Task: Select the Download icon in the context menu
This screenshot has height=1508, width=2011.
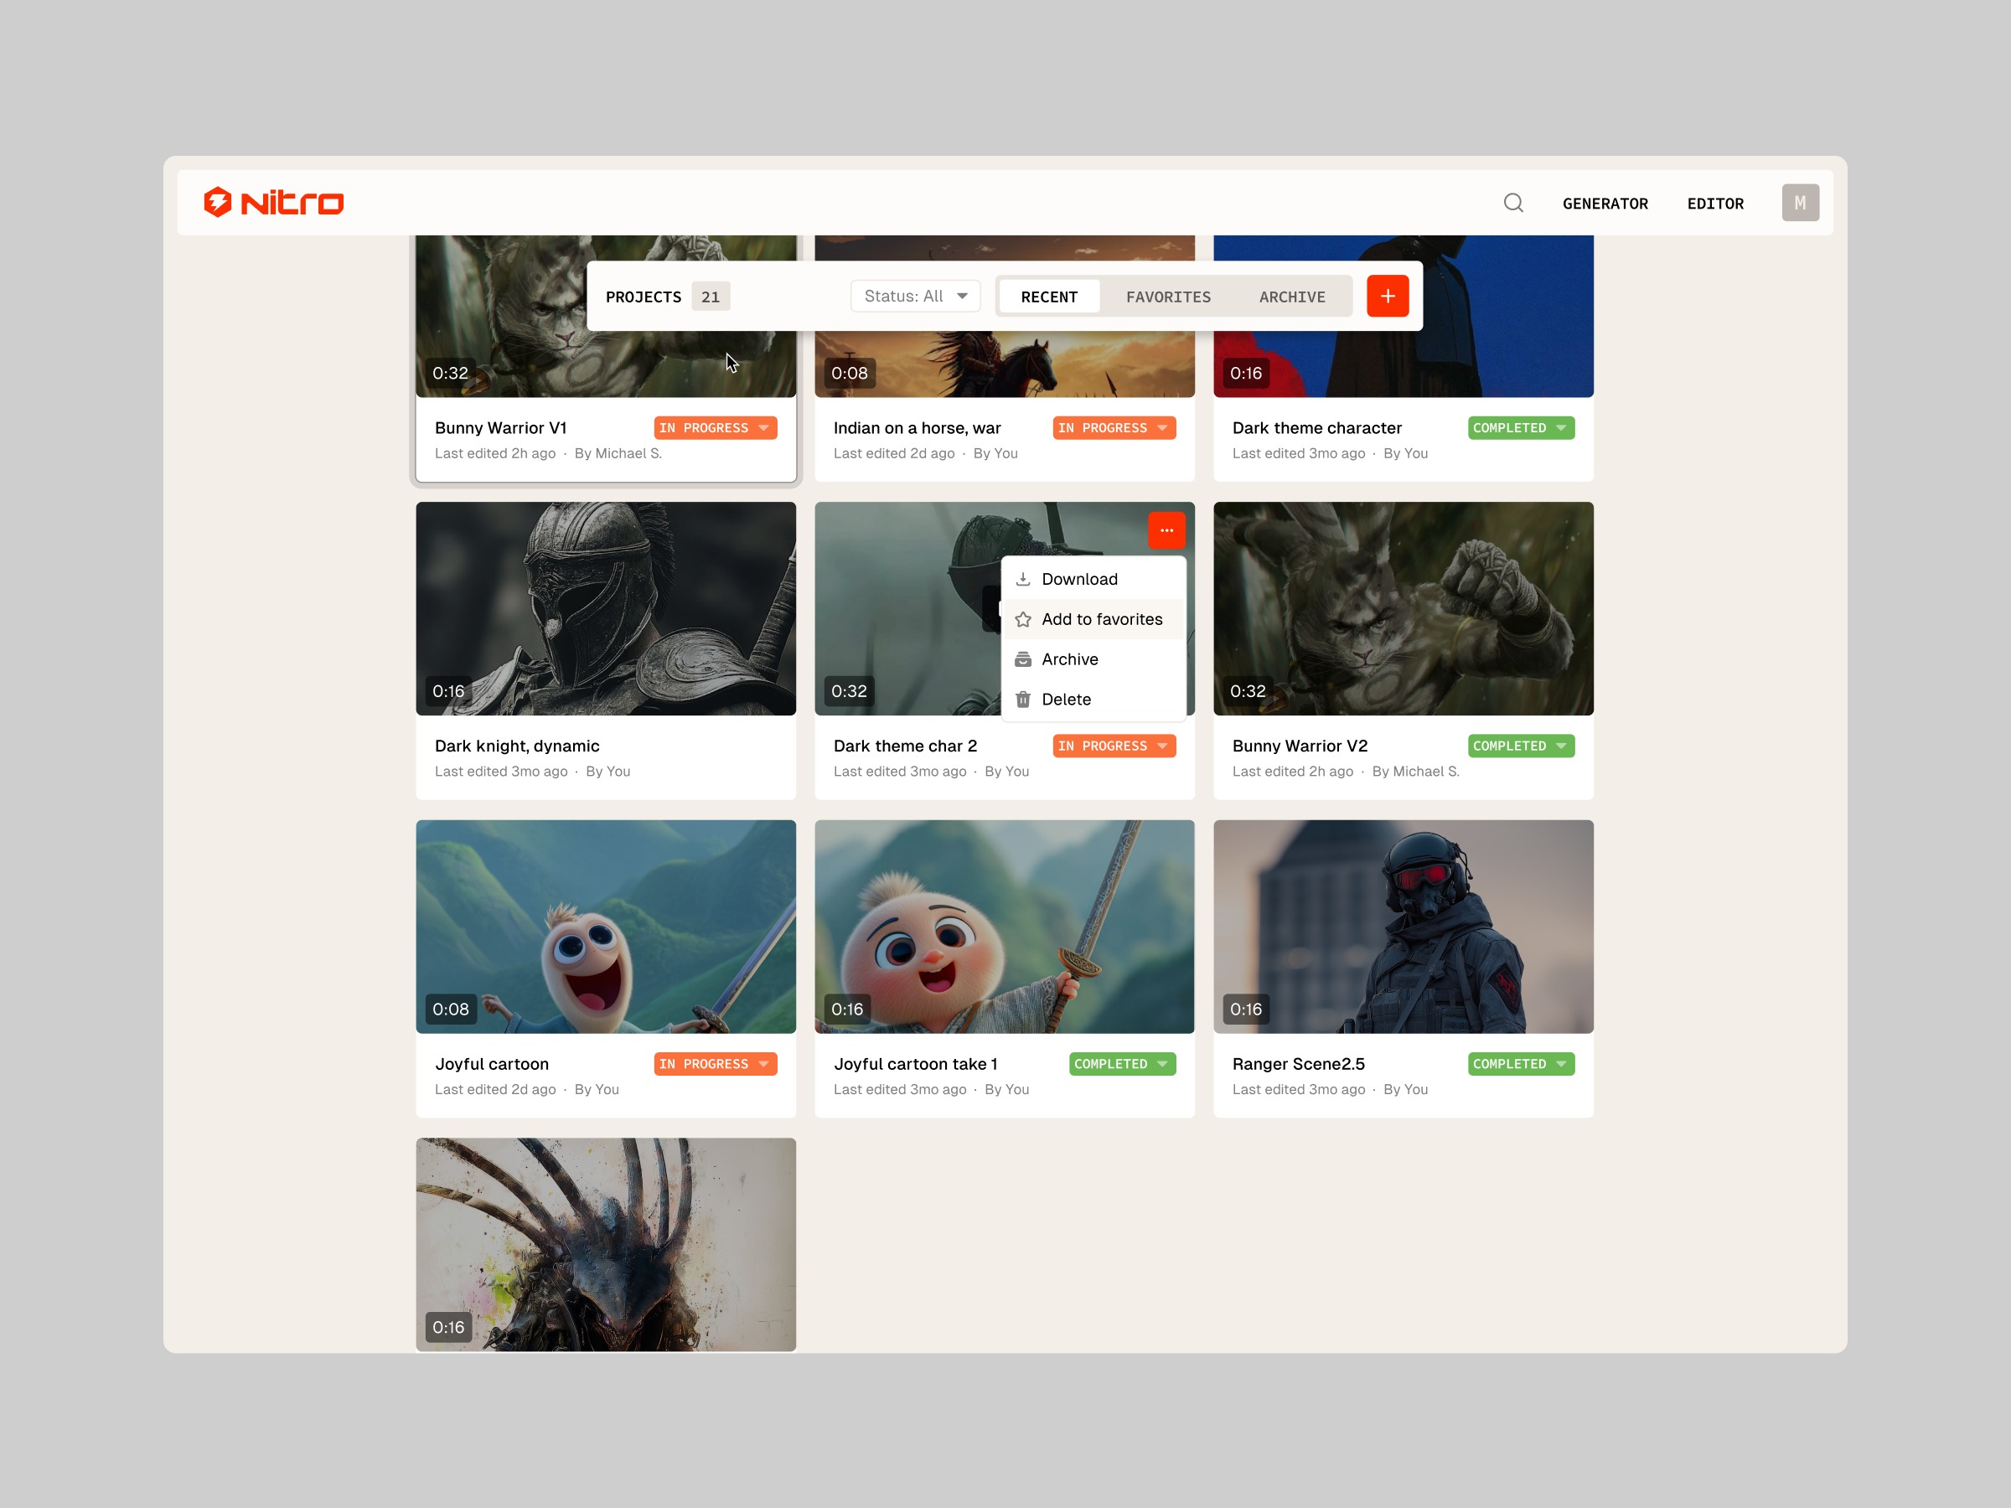Action: click(1025, 578)
